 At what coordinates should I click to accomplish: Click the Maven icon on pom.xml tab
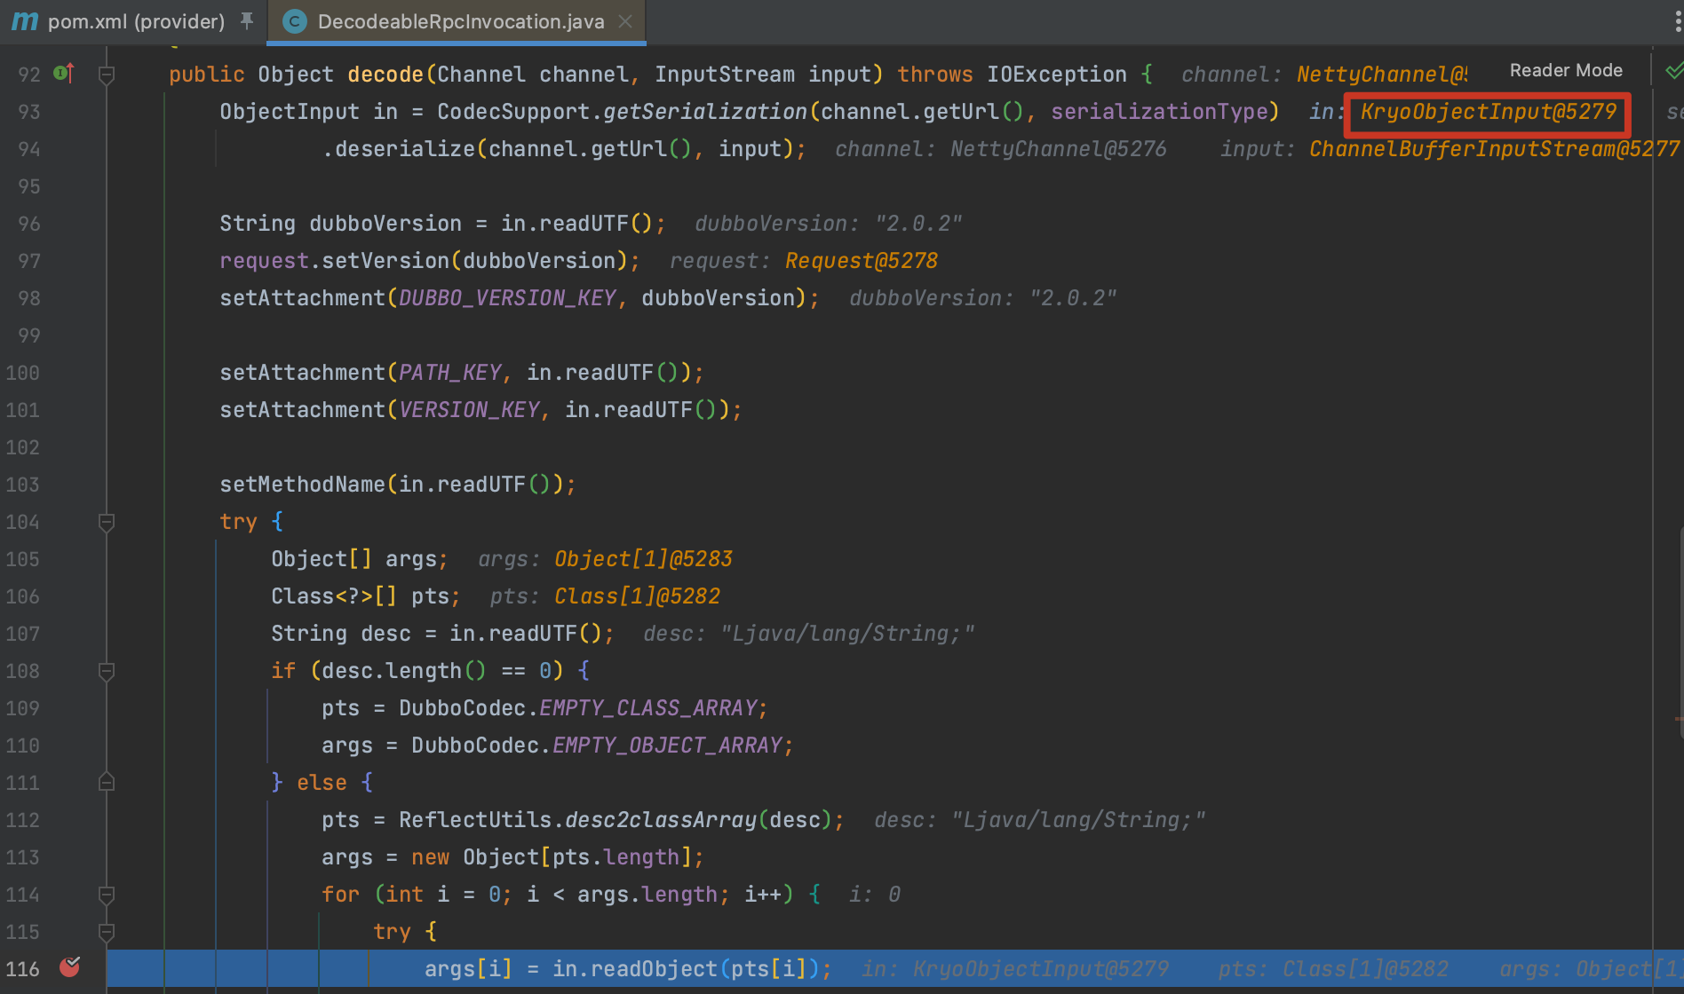click(x=25, y=21)
